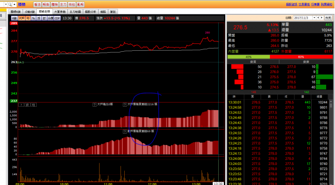Enable the CDP overlay toggle
The height and width of the screenshot is (185, 335).
point(57,18)
